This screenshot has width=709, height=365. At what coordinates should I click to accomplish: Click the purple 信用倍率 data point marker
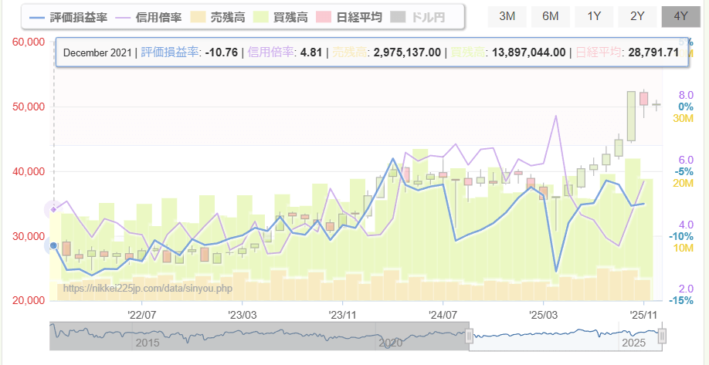[x=53, y=209]
